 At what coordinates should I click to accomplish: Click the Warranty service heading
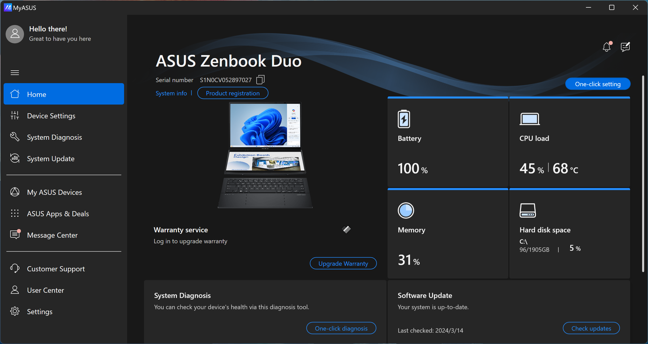coord(181,230)
